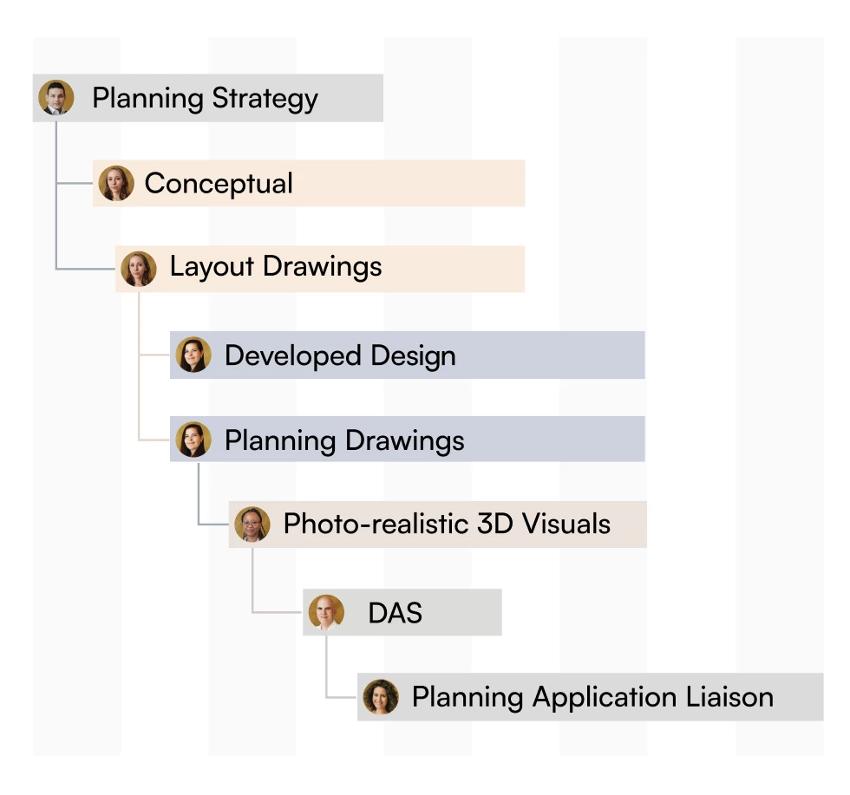Select the Planning Strategy task label

205,99
